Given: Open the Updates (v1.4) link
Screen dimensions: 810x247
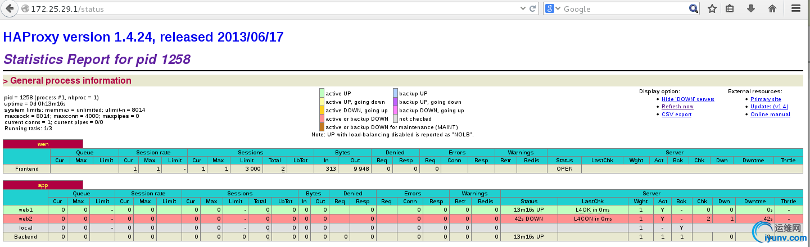Looking at the screenshot, I should 769,107.
